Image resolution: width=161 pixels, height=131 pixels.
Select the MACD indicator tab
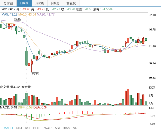click(8, 128)
